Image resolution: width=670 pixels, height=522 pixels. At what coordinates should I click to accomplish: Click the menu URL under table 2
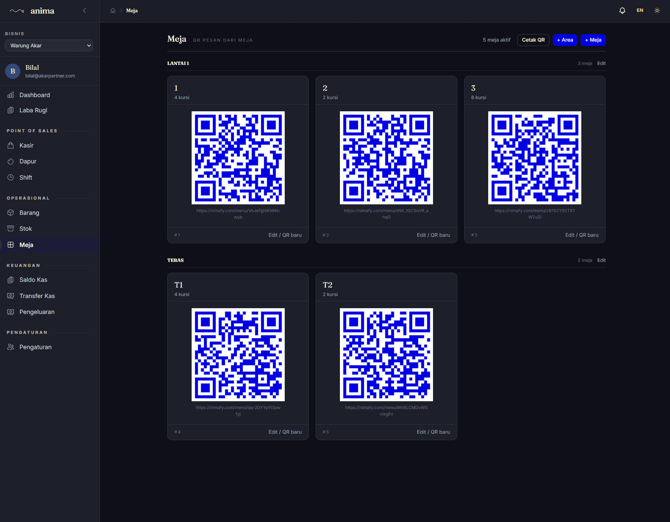386,214
